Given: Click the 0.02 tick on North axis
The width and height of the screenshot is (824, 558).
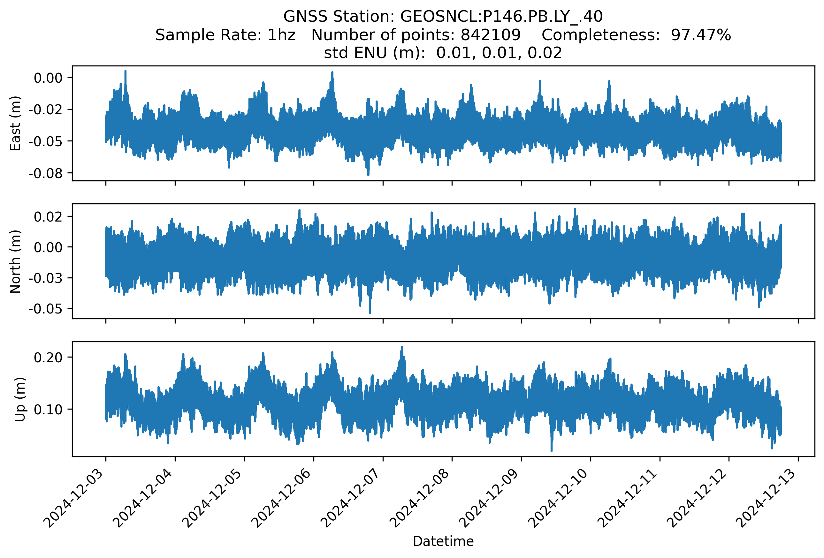Looking at the screenshot, I should [48, 216].
